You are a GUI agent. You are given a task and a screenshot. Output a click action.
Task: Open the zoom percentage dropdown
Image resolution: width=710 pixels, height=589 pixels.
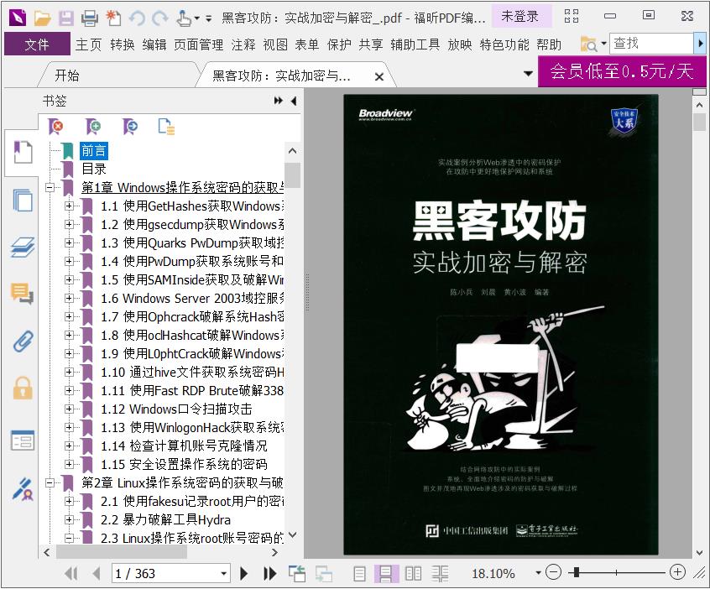(x=538, y=573)
